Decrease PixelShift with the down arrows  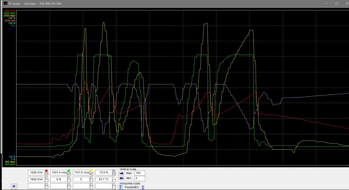coord(121,187)
